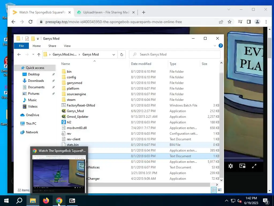
Task: Switch to the SpongeBob movie tab
Action: click(x=42, y=12)
